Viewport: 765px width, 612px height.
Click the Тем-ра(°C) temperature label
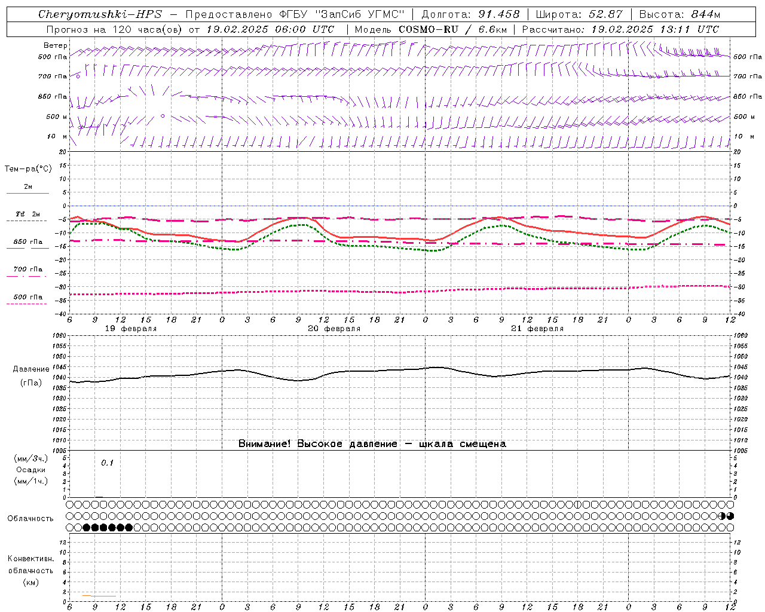(28, 169)
